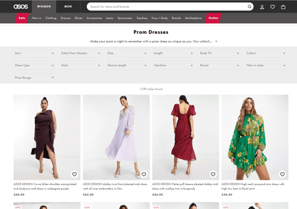Open the shopping bag icon
The image size is (297, 209).
[283, 7]
